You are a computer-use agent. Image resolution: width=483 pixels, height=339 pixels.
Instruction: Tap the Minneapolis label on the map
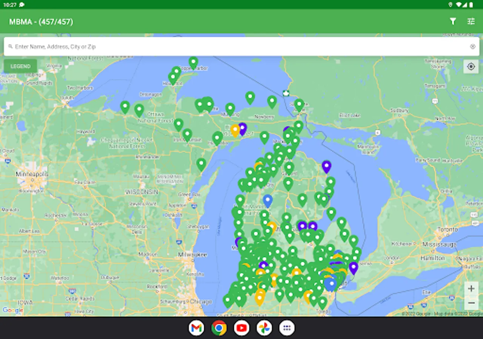32,174
